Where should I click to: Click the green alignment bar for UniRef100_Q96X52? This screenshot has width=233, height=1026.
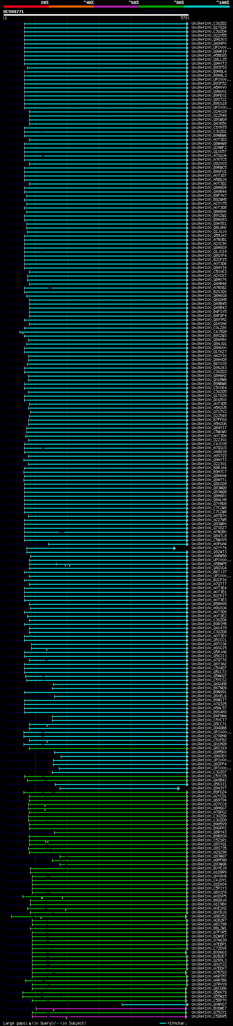pyautogui.click(x=99, y=916)
